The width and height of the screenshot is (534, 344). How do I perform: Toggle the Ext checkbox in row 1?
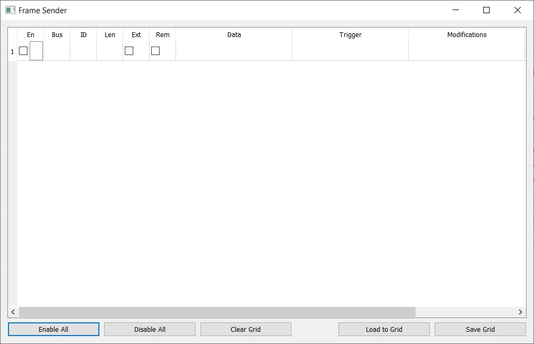(x=129, y=51)
